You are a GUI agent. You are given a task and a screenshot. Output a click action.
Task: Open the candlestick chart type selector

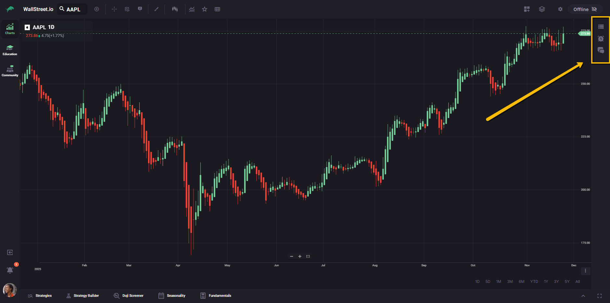click(175, 9)
